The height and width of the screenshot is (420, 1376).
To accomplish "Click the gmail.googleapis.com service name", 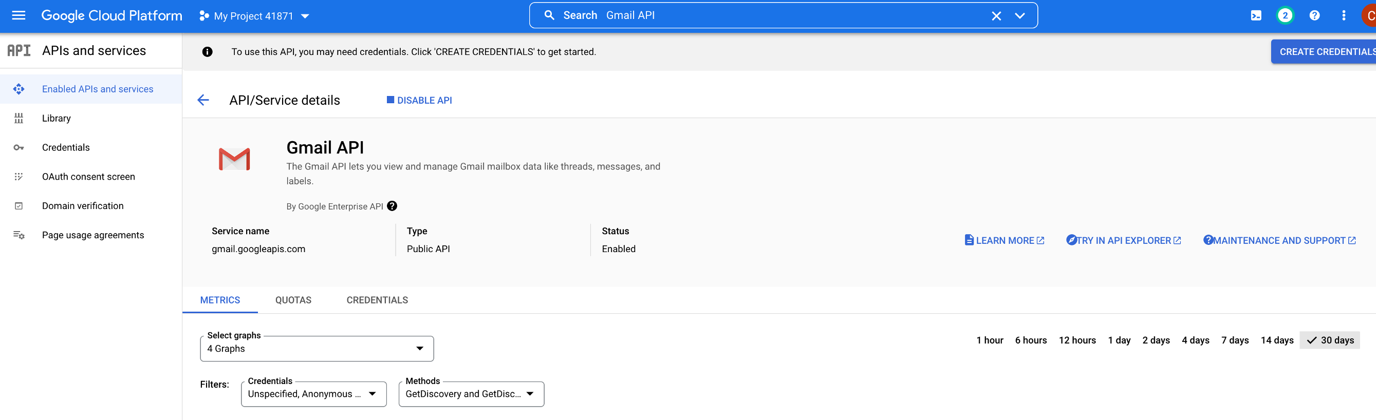I will [x=258, y=249].
